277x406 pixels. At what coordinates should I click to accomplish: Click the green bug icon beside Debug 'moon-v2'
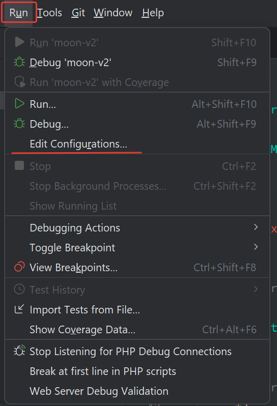[19, 63]
